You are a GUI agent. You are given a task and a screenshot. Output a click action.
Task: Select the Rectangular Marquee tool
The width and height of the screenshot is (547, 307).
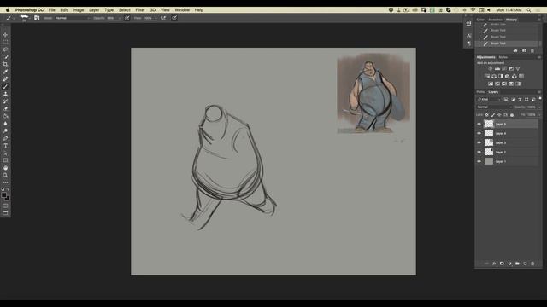[5, 42]
